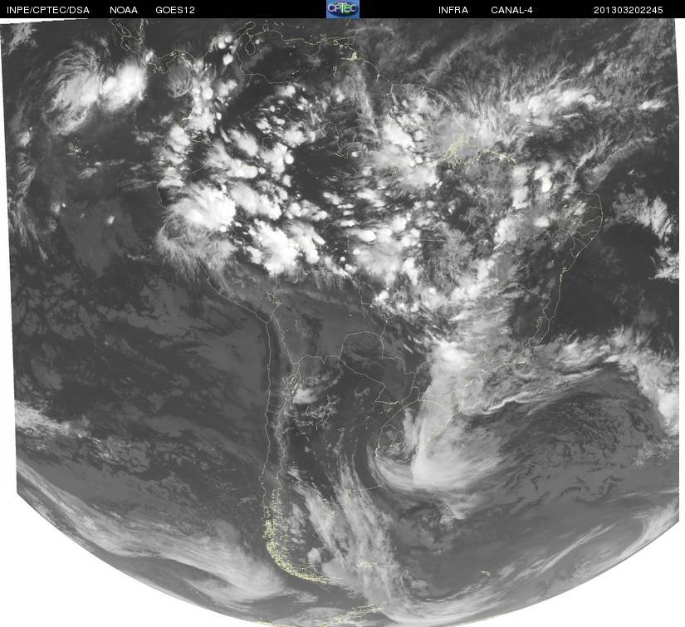Click the CANAL-4 channel label
Viewport: 685px width, 627px height.
(511, 10)
